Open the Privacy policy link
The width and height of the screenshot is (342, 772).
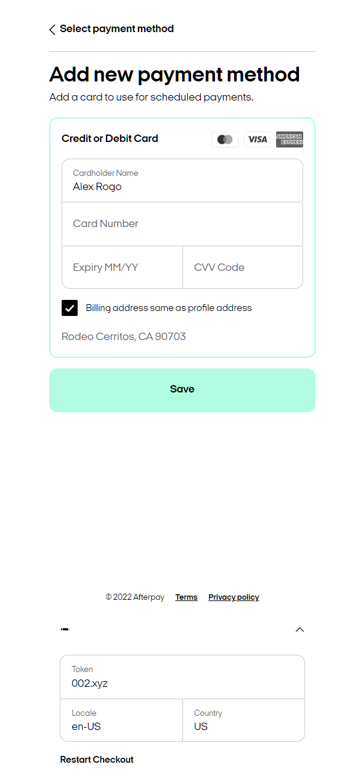pyautogui.click(x=234, y=597)
